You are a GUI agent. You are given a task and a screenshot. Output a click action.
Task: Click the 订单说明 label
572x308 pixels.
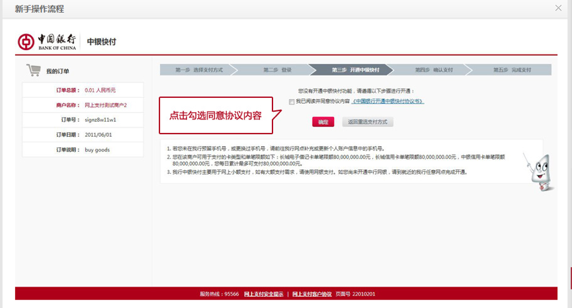tap(68, 150)
